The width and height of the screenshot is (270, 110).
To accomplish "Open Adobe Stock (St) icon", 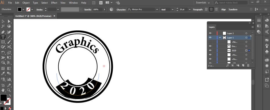I will [101, 3].
